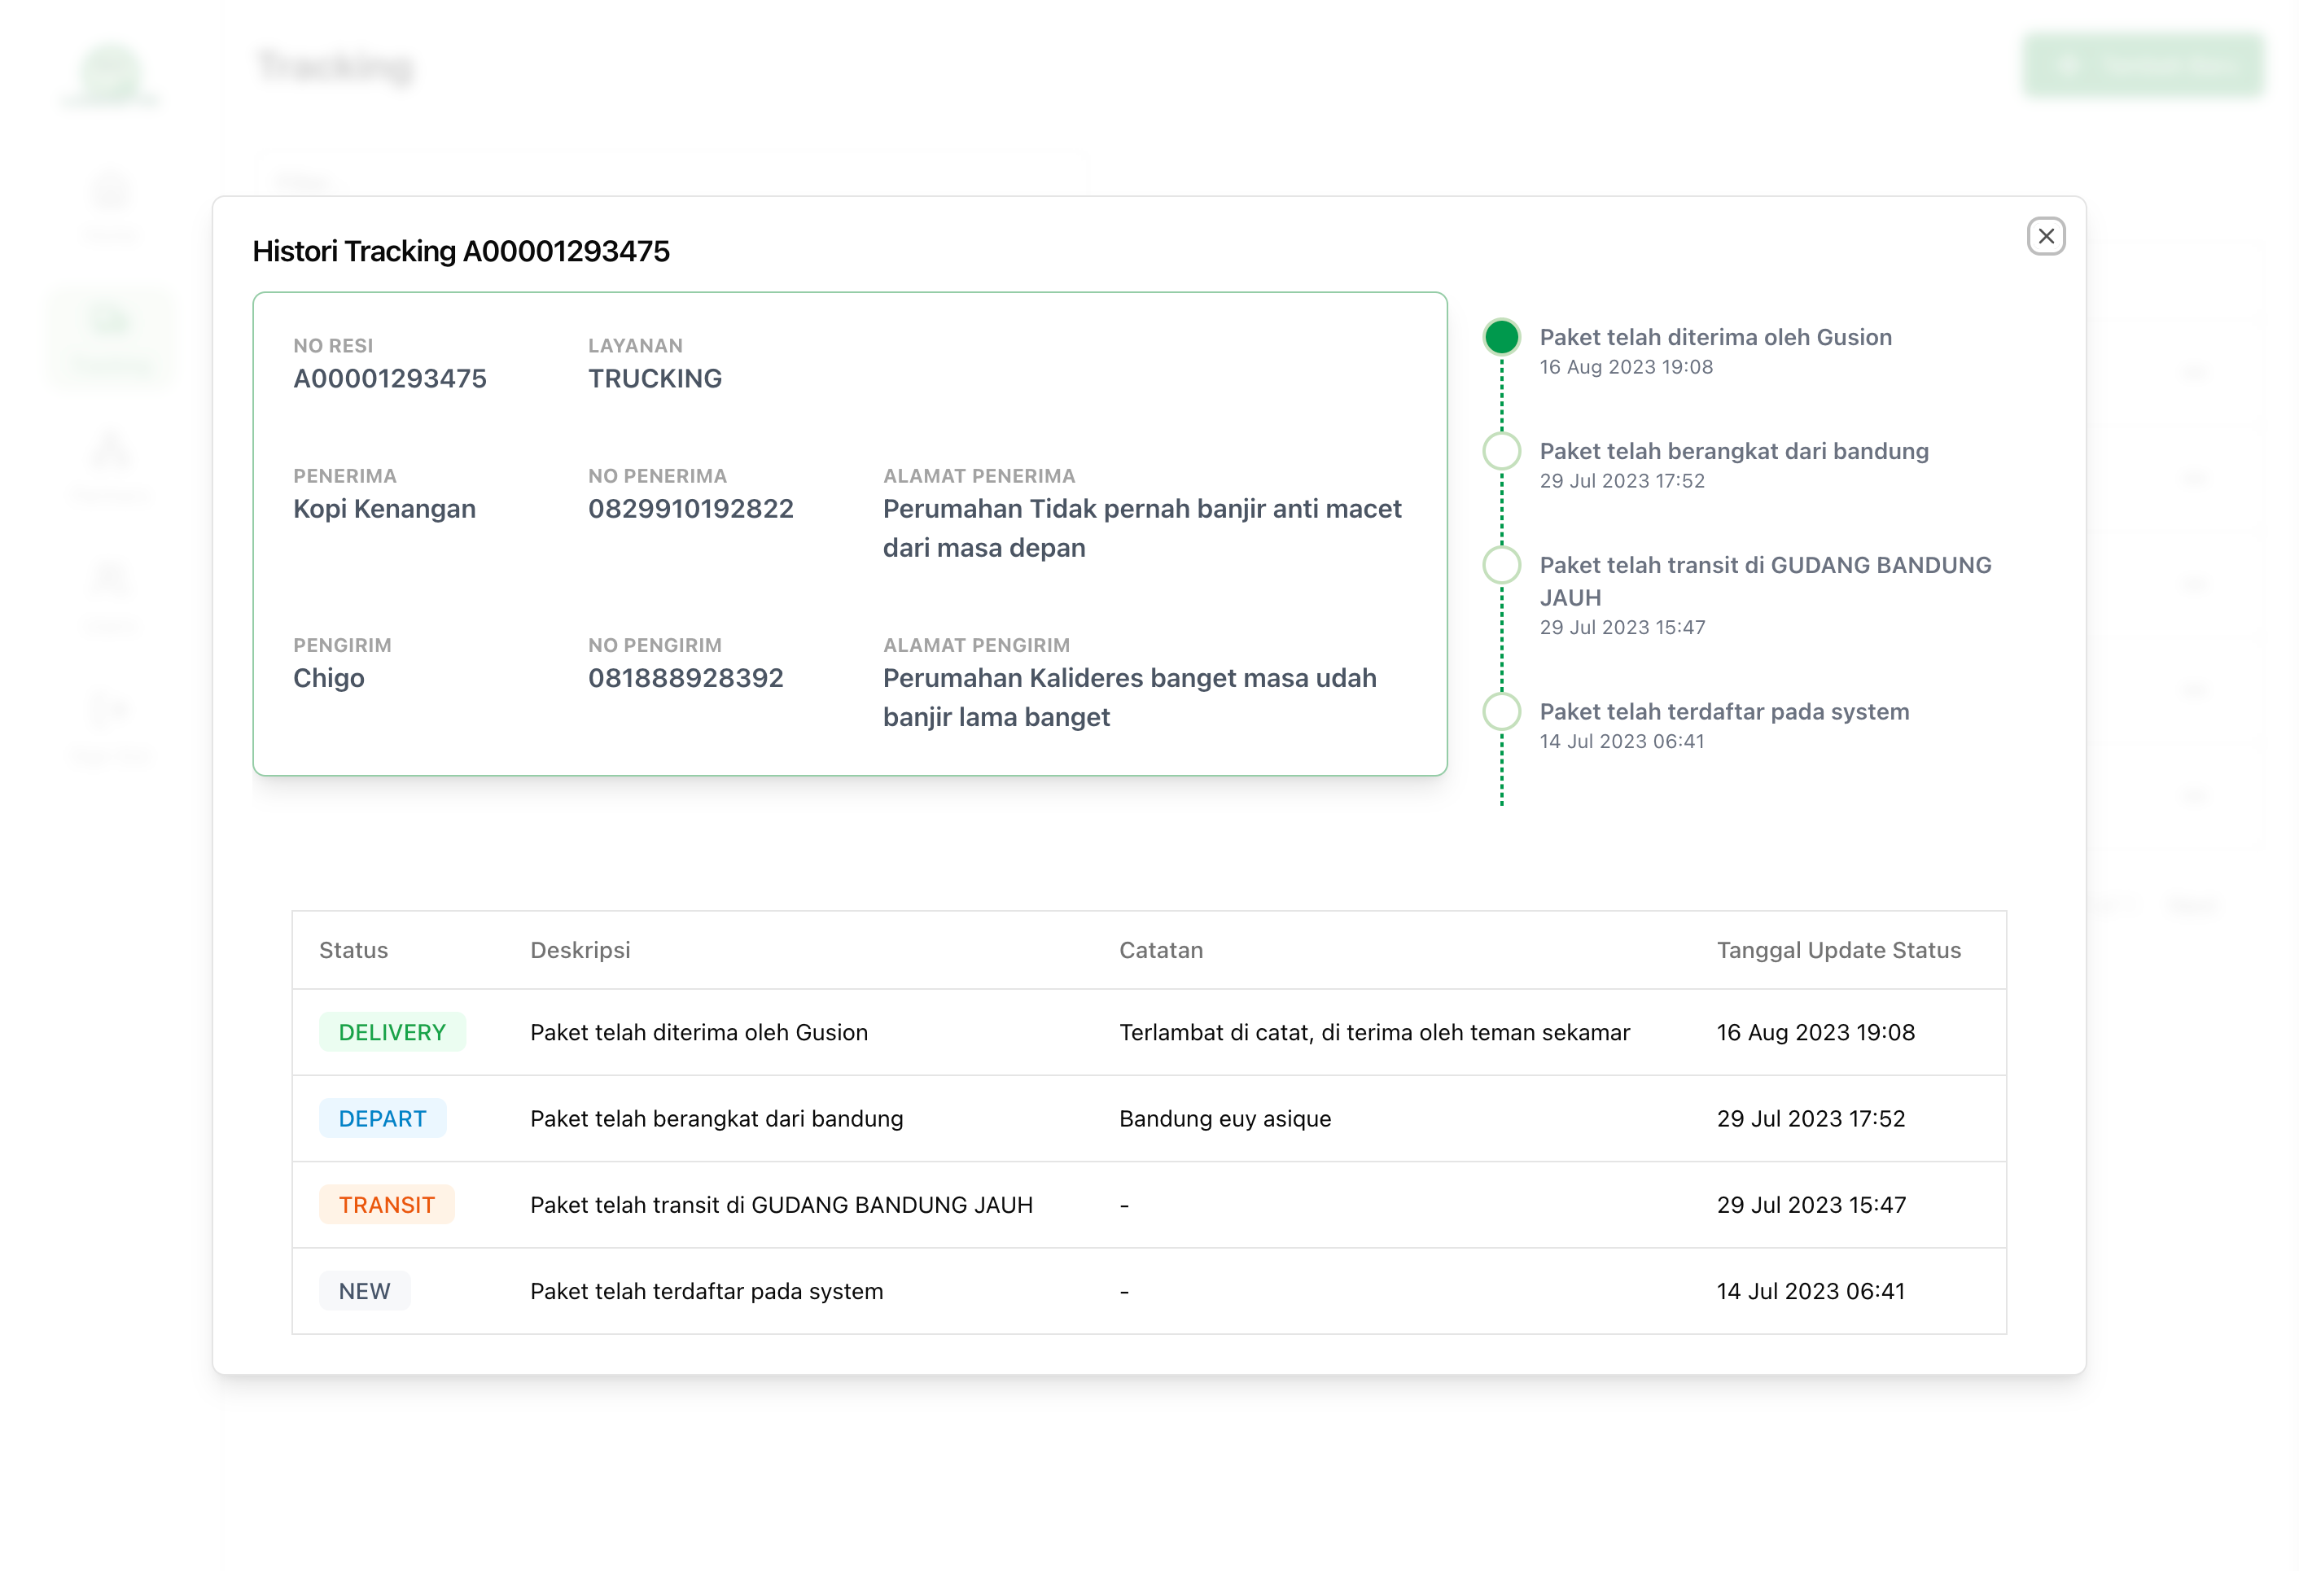Click the orange TRANSIT status badge
The width and height of the screenshot is (2299, 1571).
pyautogui.click(x=386, y=1204)
